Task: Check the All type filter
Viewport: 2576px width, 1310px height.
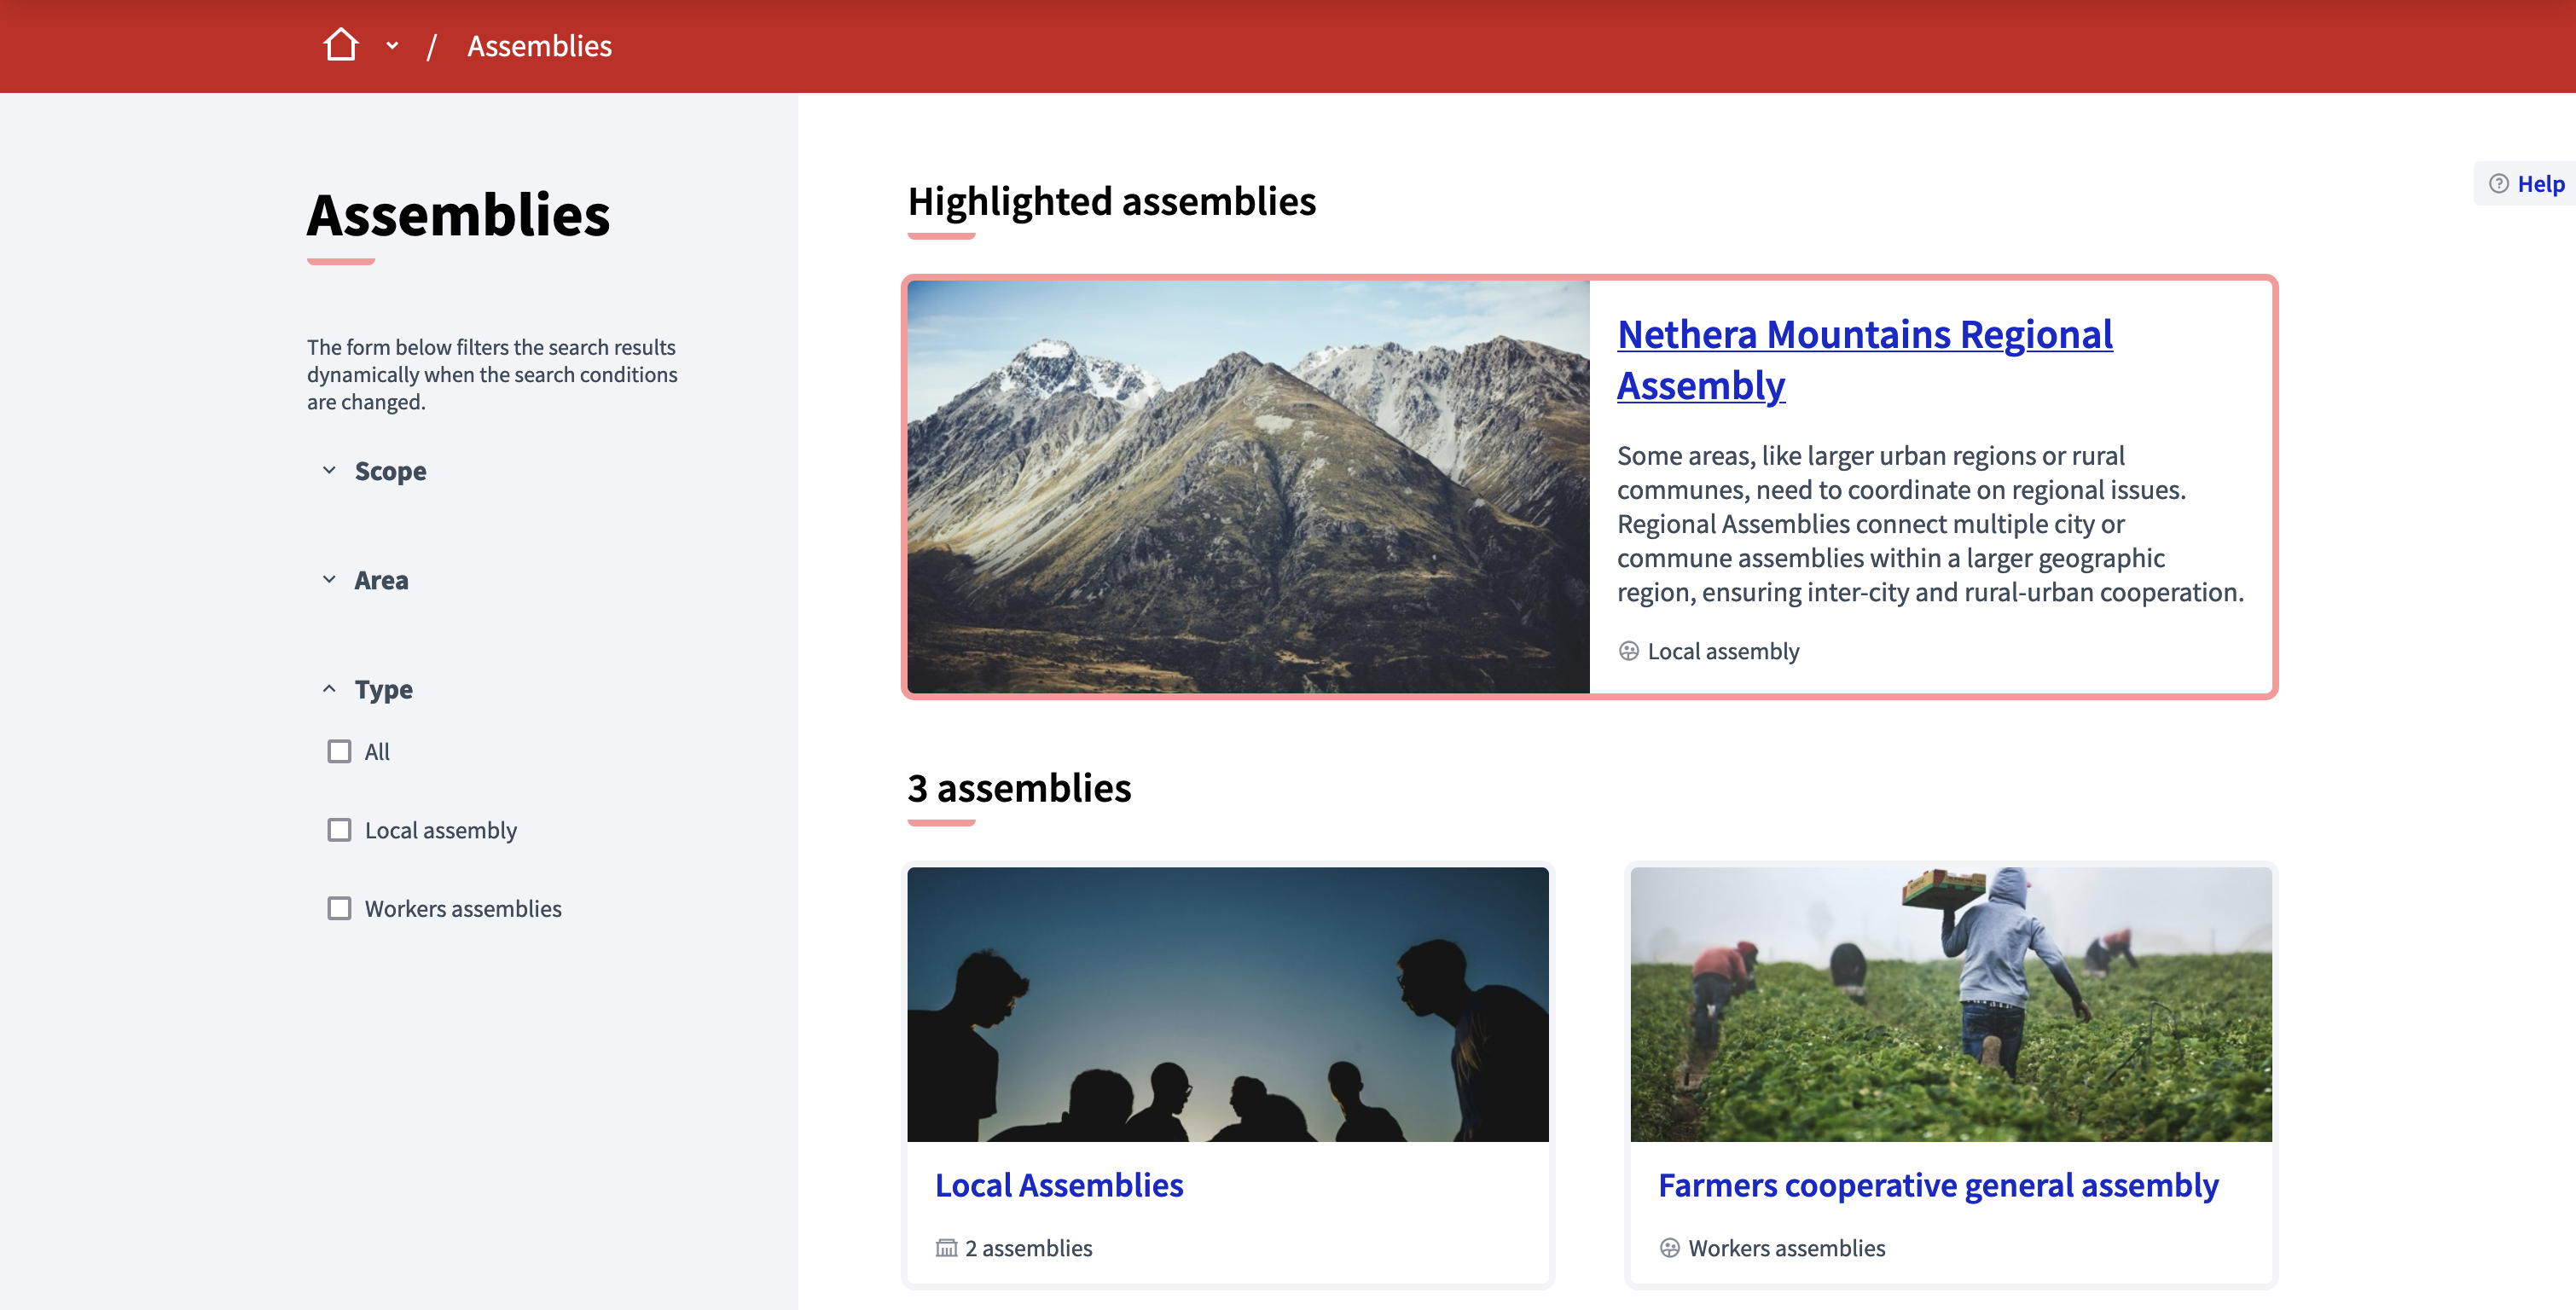Action: 340,751
